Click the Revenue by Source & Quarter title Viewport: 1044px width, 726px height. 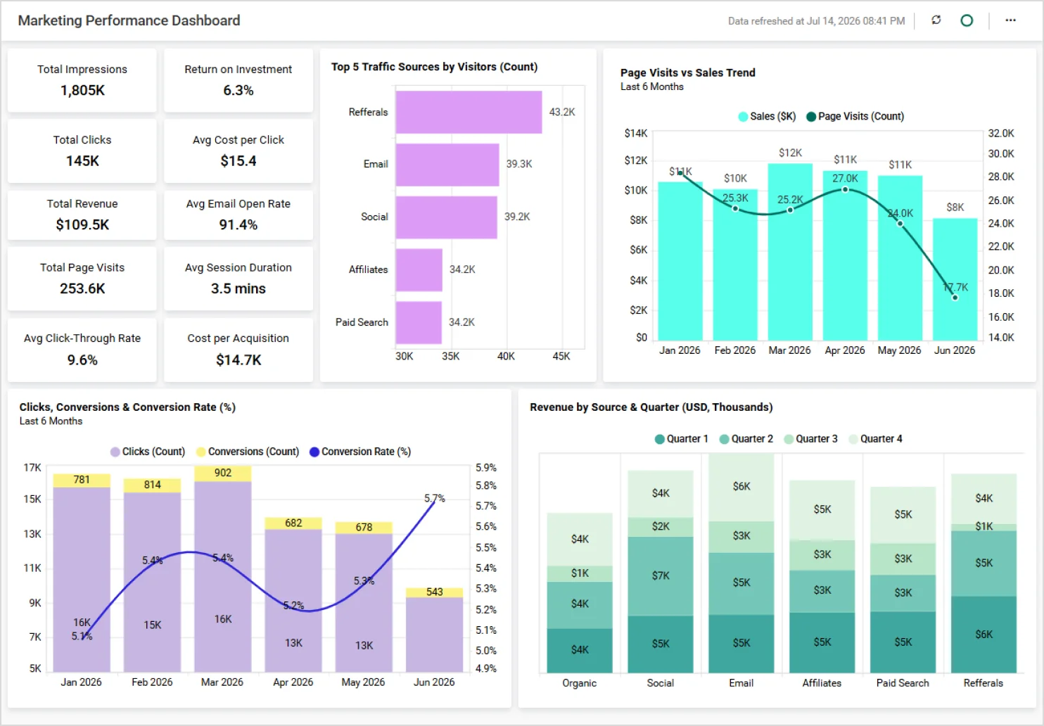click(651, 407)
